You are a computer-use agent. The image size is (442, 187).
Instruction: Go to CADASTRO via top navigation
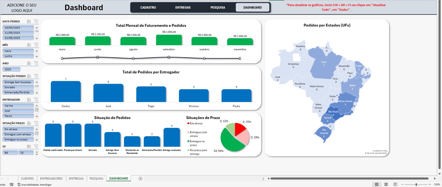(148, 7)
